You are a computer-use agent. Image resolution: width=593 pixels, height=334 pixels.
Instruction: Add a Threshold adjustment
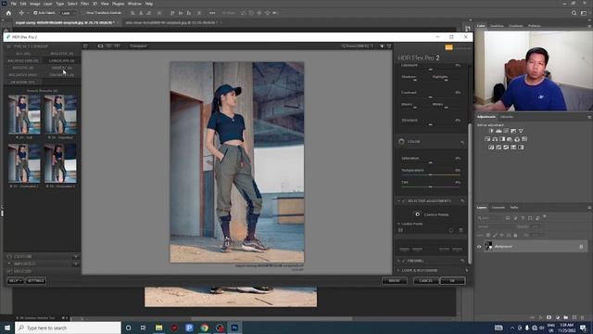point(506,148)
